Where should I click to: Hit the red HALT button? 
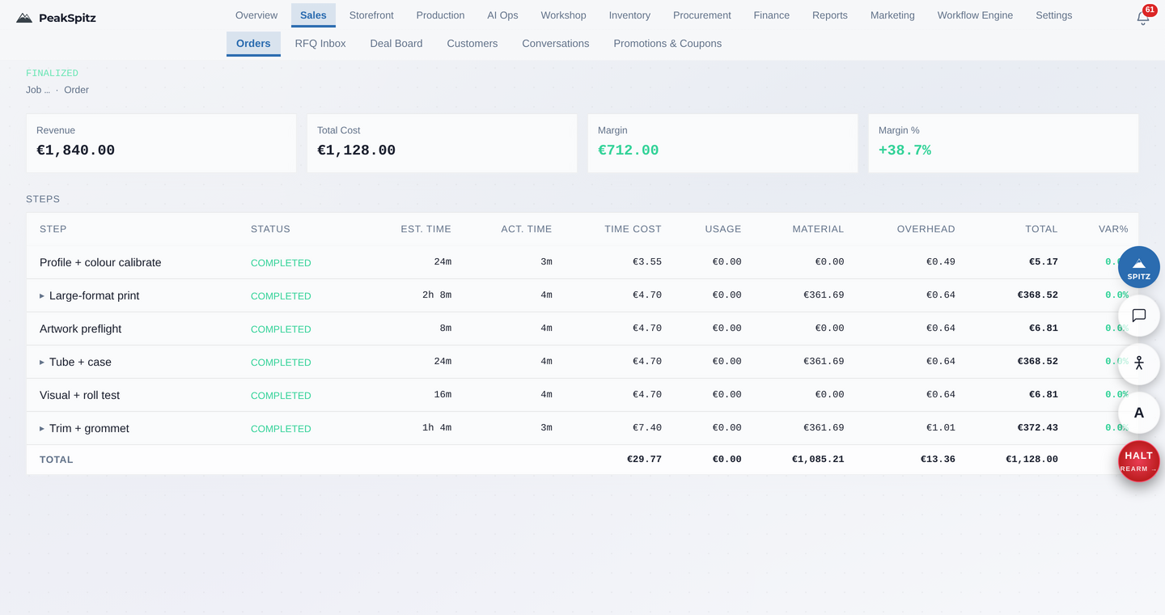pyautogui.click(x=1138, y=461)
